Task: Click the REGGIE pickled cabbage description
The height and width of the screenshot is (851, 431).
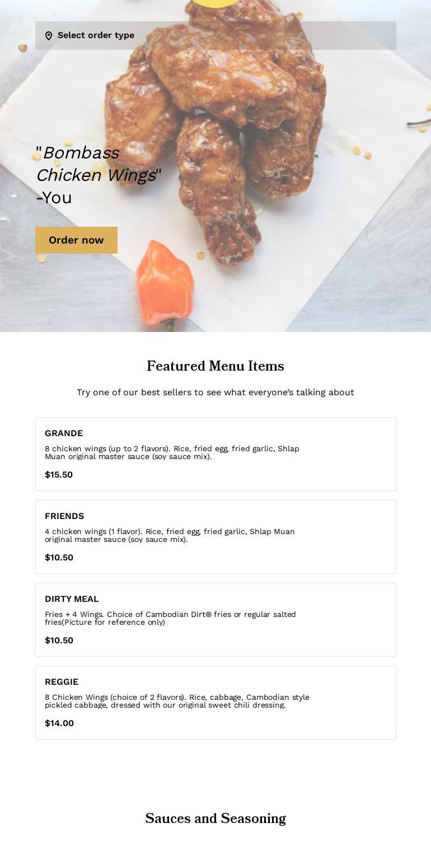Action: pyautogui.click(x=177, y=701)
